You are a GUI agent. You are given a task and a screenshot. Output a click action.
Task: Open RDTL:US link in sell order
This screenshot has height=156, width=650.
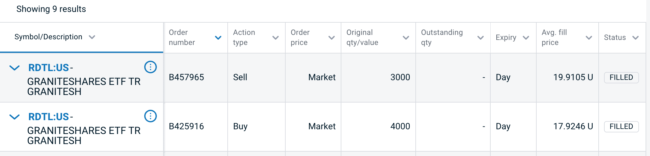[x=48, y=68]
